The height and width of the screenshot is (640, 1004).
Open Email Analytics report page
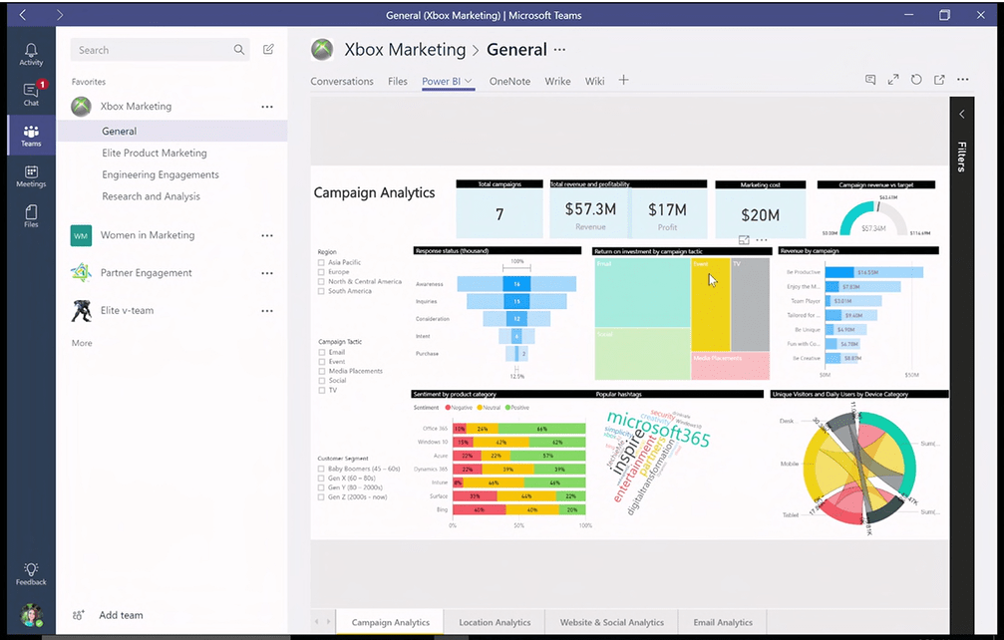click(723, 622)
